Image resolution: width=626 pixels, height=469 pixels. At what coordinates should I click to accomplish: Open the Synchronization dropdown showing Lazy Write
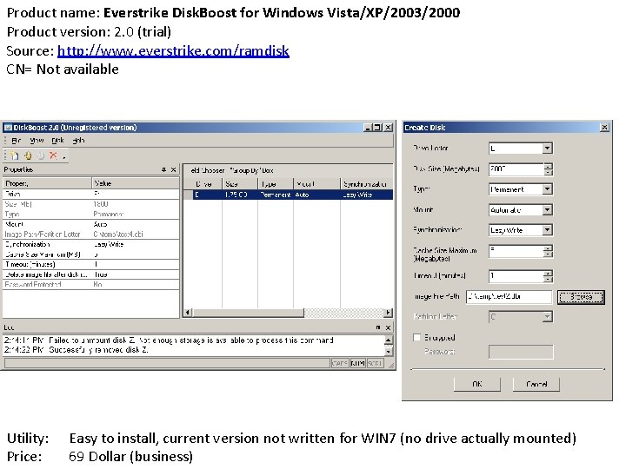pos(548,230)
